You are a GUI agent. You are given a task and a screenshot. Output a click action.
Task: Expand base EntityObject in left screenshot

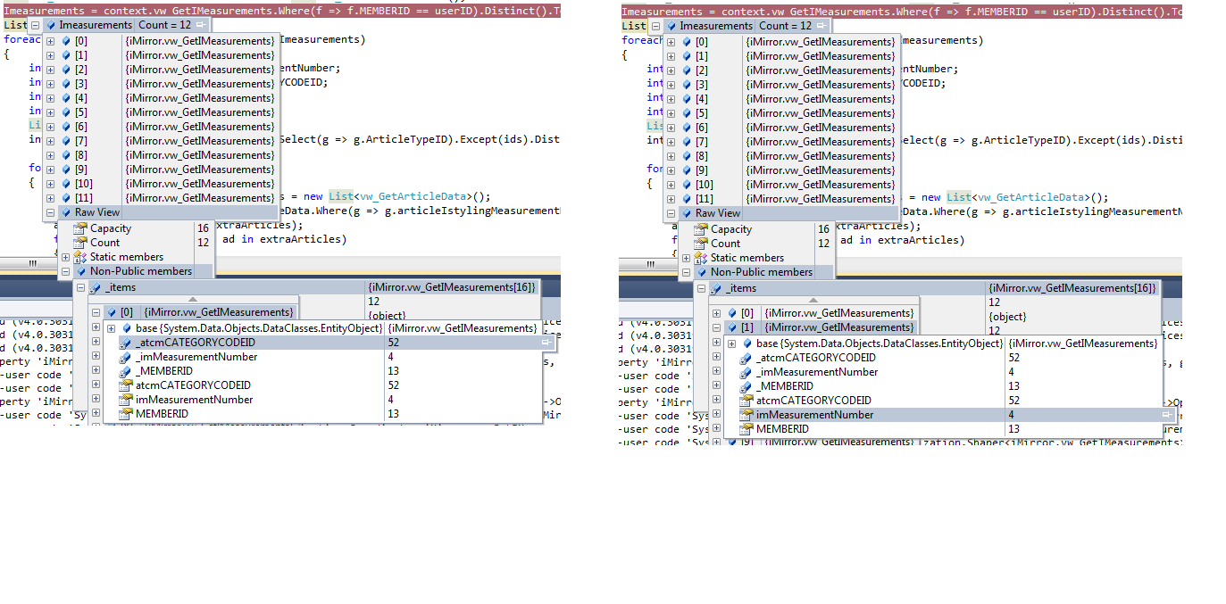click(x=111, y=328)
